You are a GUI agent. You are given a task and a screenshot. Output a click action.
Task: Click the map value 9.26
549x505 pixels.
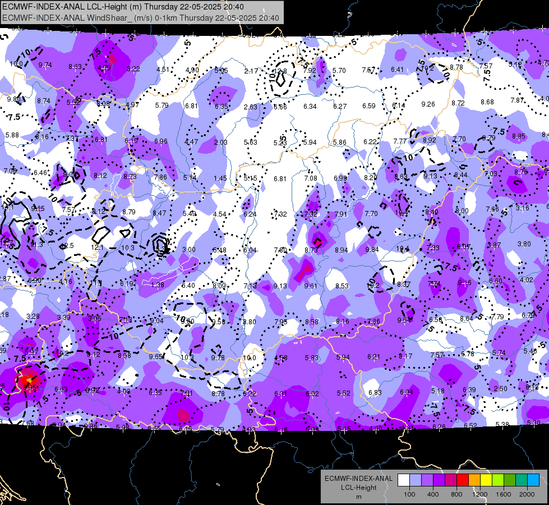pyautogui.click(x=428, y=104)
